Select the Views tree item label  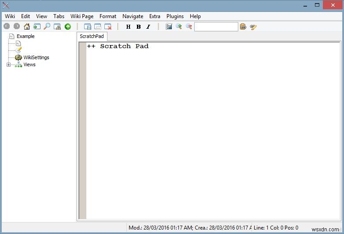(x=30, y=64)
